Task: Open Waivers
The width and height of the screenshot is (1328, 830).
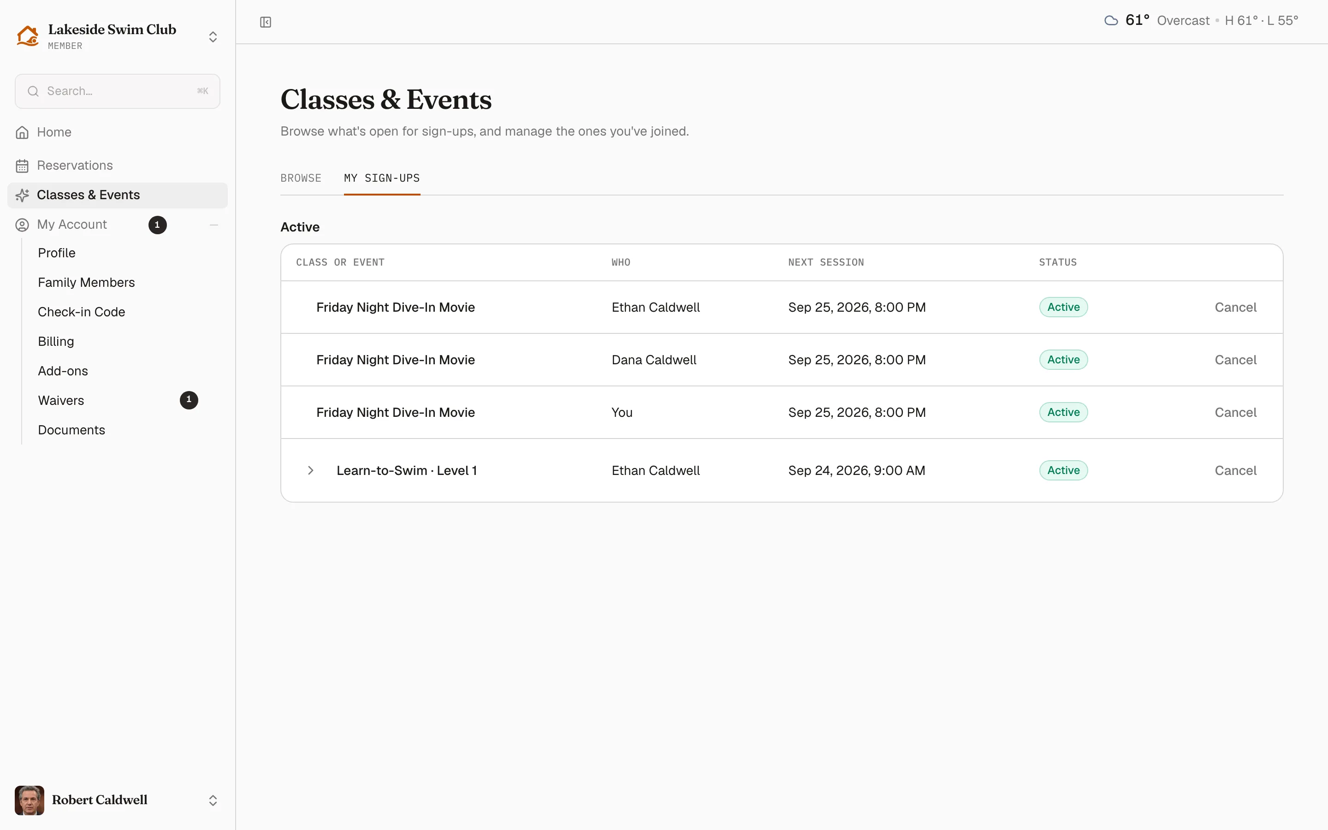Action: [x=61, y=401]
